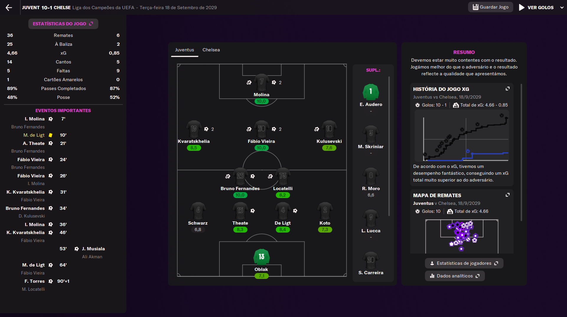Viewport: 567px width, 317px height.
Task: Expand the HISTÓRIA DO JOGO XG panel
Action: (508, 89)
